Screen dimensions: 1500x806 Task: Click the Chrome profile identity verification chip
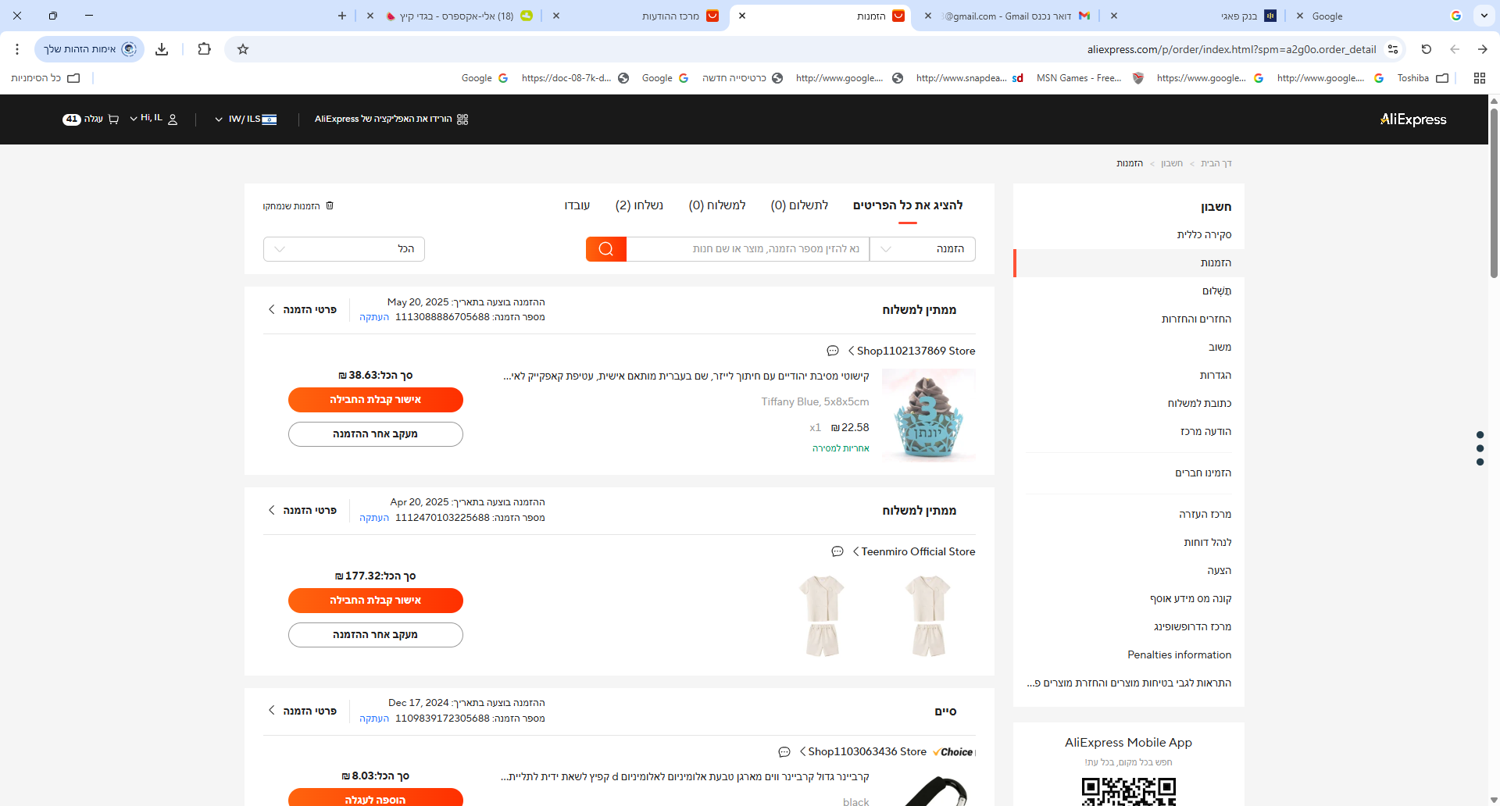pyautogui.click(x=89, y=49)
